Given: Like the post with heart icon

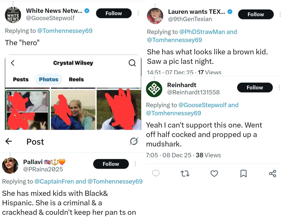Looking at the screenshot, I should tap(214, 174).
